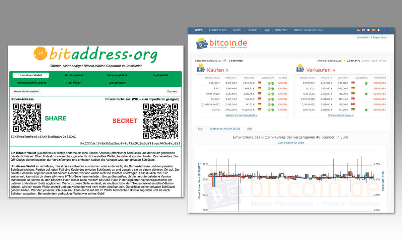The width and height of the screenshot is (402, 241).
Task: Switch bitcoin.de to English language flag
Action: (x=363, y=30)
